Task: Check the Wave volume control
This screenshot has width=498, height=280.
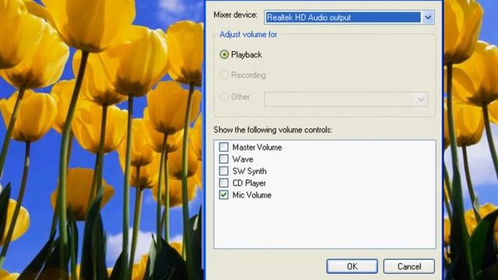Action: [x=223, y=159]
